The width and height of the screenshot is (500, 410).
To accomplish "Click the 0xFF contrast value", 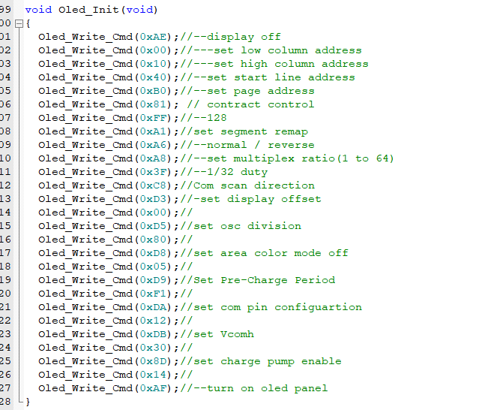I will point(153,118).
